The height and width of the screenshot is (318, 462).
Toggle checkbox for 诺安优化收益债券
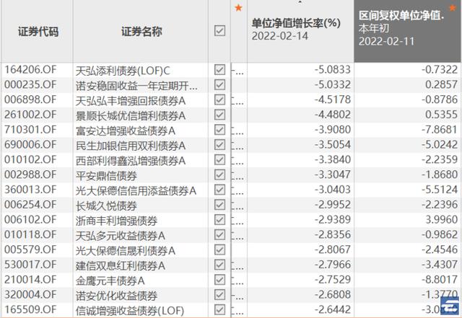219,294
